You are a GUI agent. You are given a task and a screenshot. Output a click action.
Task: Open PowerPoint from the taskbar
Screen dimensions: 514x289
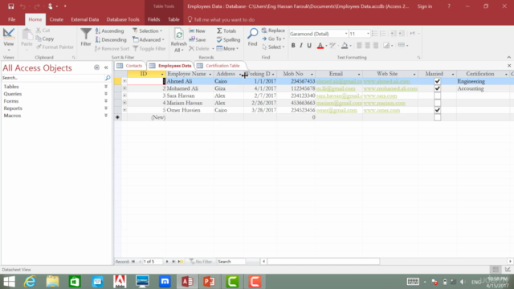[x=210, y=282]
